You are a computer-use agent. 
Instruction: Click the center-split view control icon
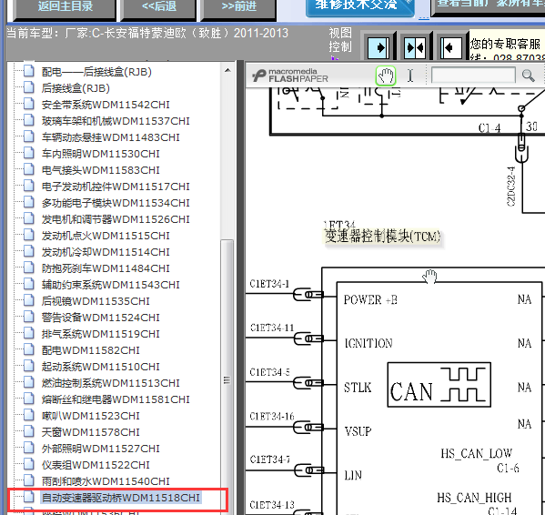(x=415, y=47)
